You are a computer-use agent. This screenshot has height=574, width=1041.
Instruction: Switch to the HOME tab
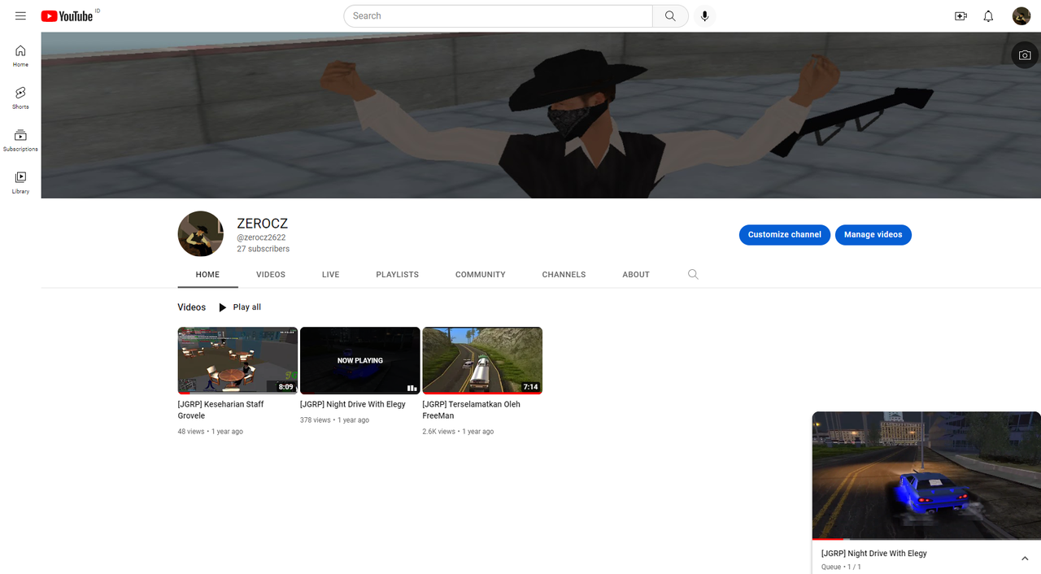click(x=207, y=275)
